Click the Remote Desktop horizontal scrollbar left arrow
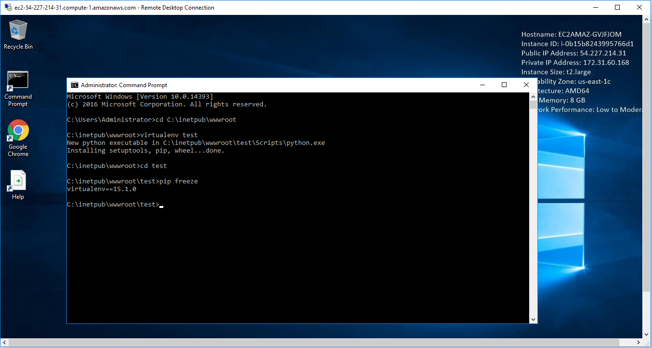The width and height of the screenshot is (652, 348). point(4,343)
